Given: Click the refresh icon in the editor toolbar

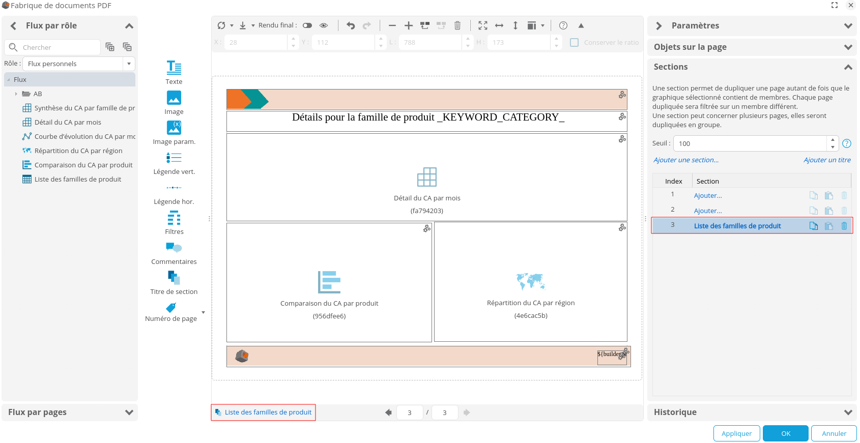Looking at the screenshot, I should [221, 25].
